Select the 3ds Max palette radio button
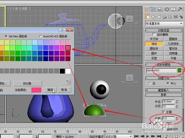185x138 pixels. tap(6, 36)
